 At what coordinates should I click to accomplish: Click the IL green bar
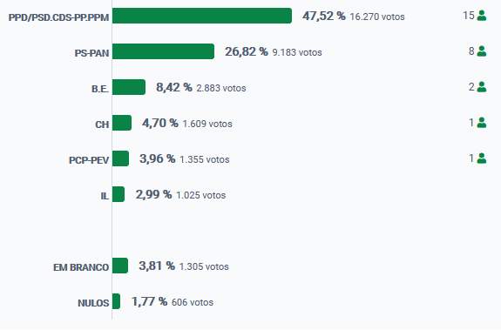click(118, 195)
